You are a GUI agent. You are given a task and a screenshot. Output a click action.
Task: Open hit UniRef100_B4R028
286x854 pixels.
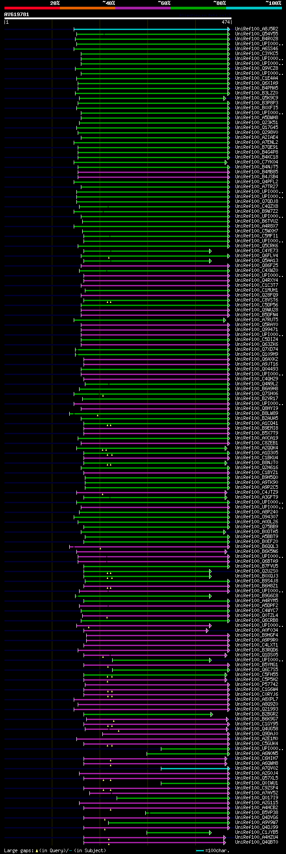coord(257,39)
